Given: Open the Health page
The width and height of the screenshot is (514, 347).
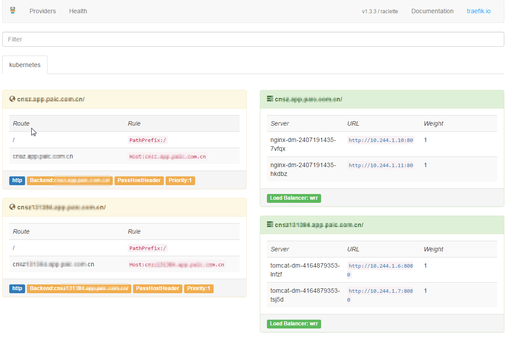Looking at the screenshot, I should pos(78,11).
